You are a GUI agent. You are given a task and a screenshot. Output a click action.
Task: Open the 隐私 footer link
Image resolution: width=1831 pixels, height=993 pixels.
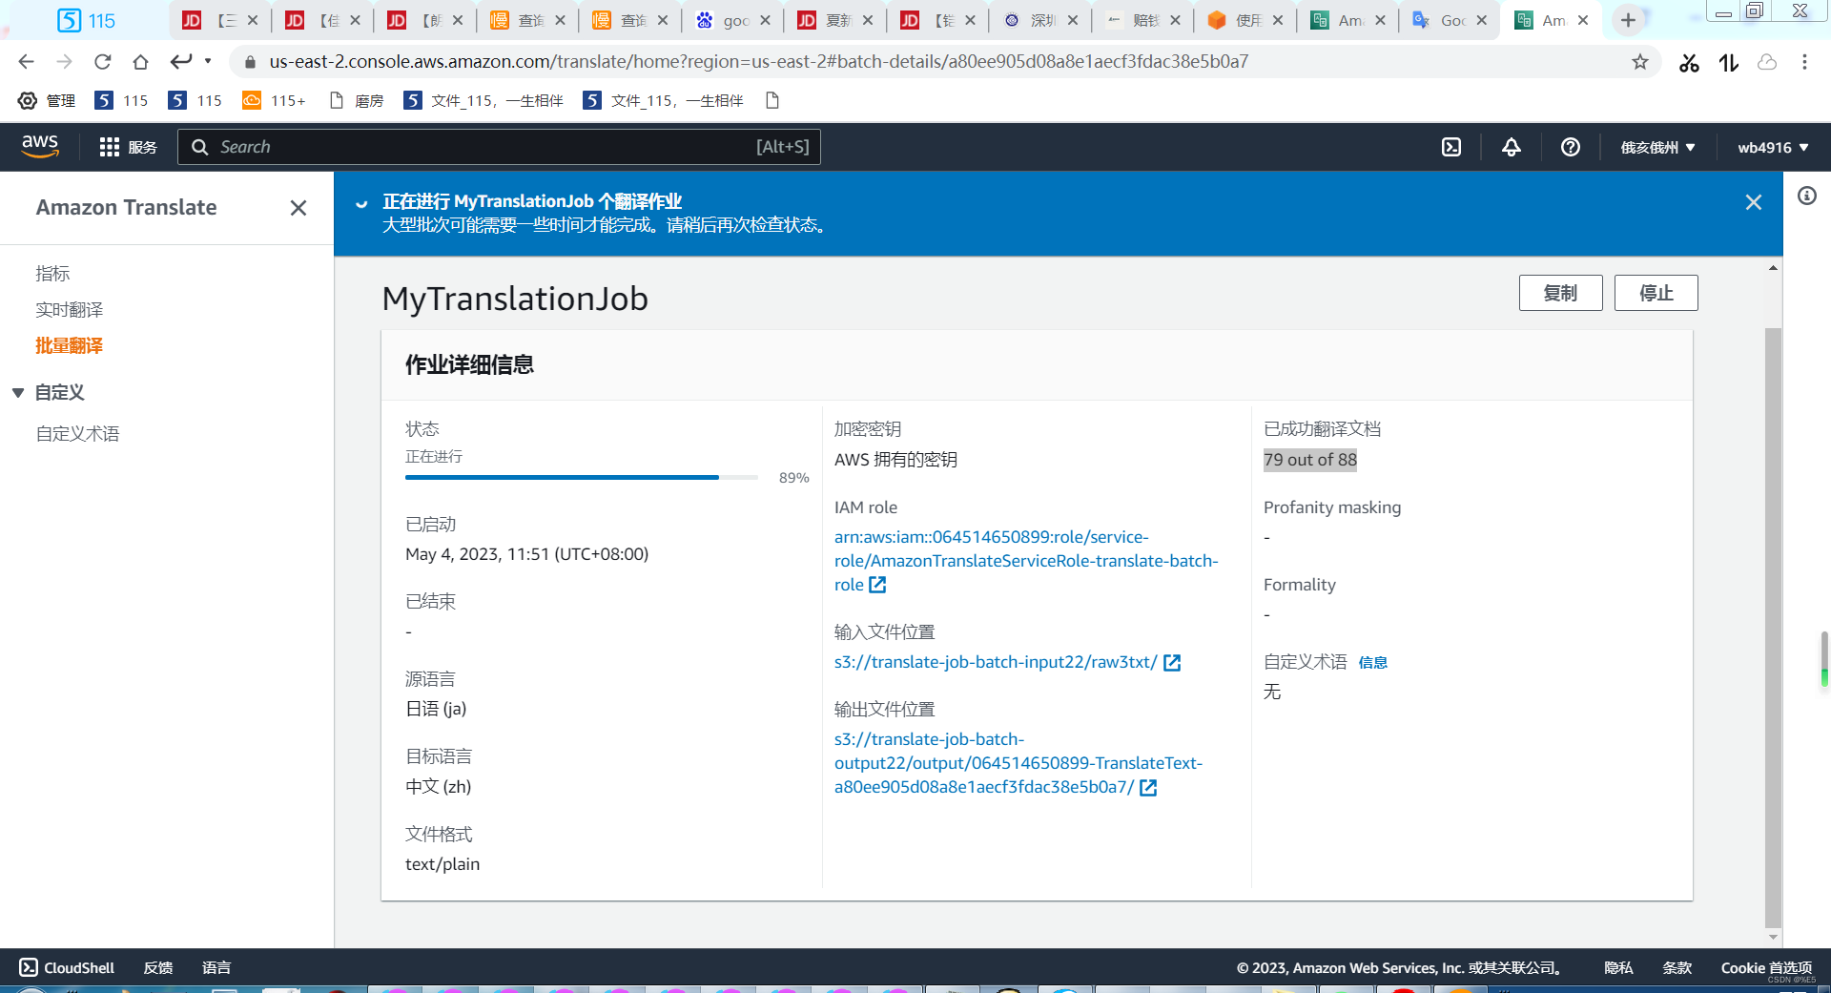[x=1618, y=967]
